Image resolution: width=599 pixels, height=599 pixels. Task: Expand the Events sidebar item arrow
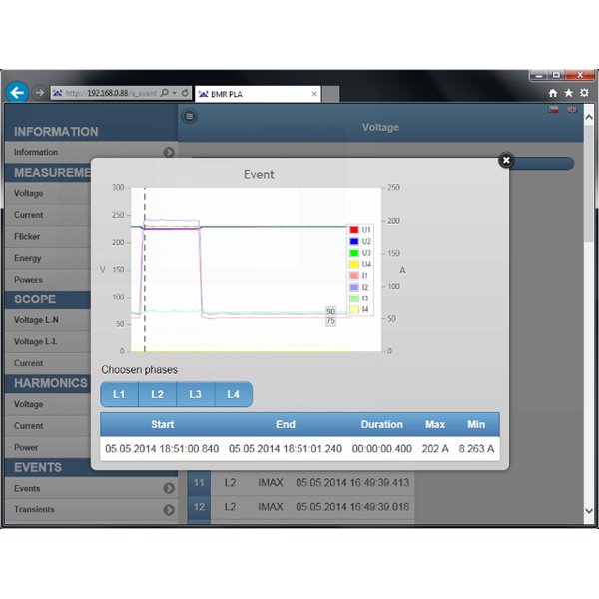169,488
